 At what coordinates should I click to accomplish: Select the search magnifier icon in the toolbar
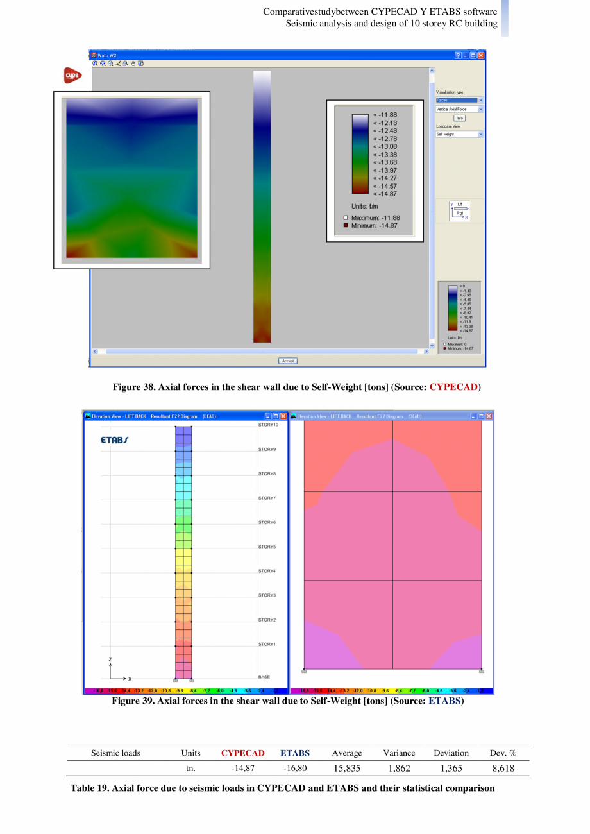click(x=125, y=64)
